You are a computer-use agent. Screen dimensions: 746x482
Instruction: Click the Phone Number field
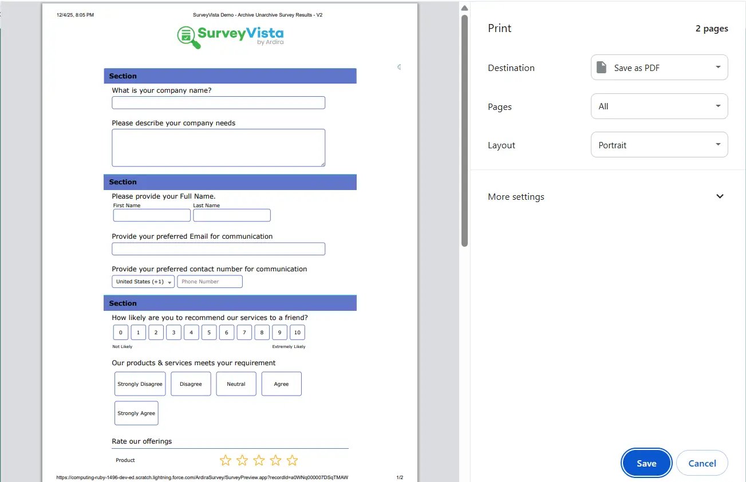[x=210, y=282]
